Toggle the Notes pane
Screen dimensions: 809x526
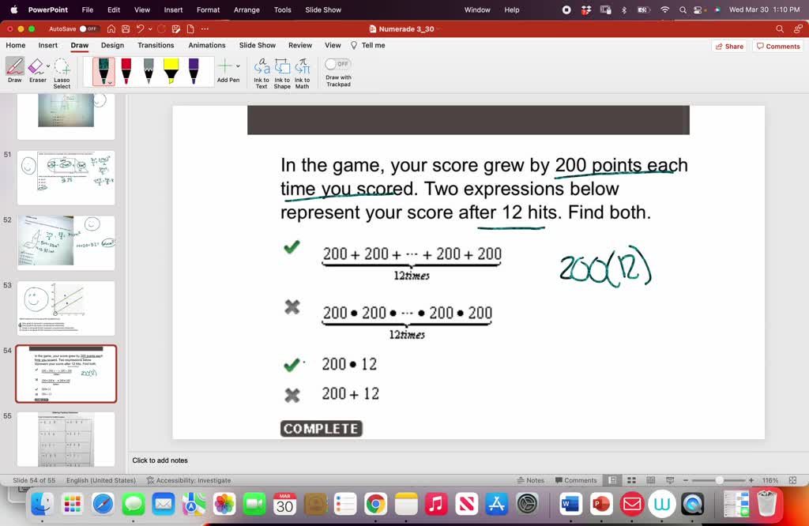point(531,479)
